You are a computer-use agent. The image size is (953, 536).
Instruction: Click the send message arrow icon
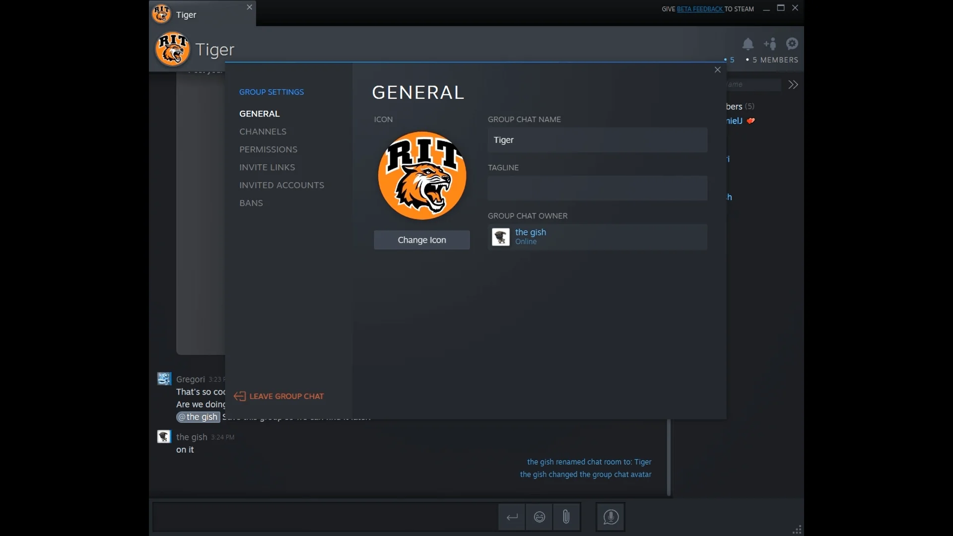(x=512, y=517)
